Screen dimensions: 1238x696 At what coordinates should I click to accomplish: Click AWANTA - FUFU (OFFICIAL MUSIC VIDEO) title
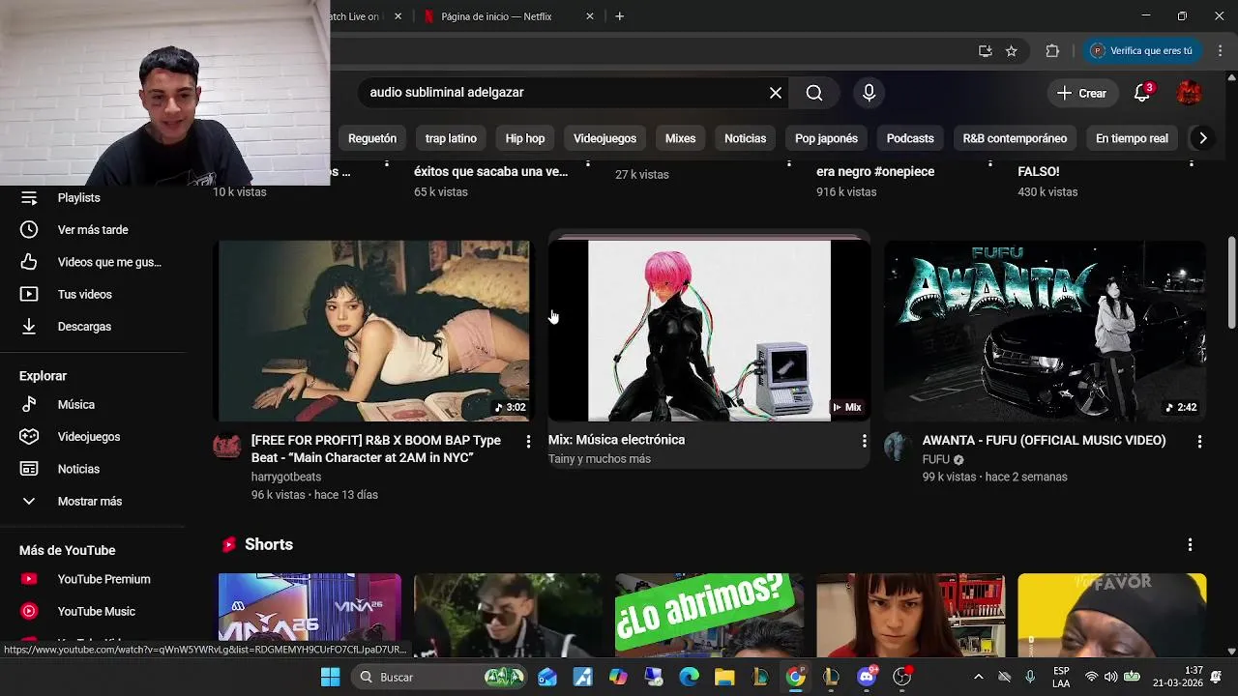[x=1044, y=440]
